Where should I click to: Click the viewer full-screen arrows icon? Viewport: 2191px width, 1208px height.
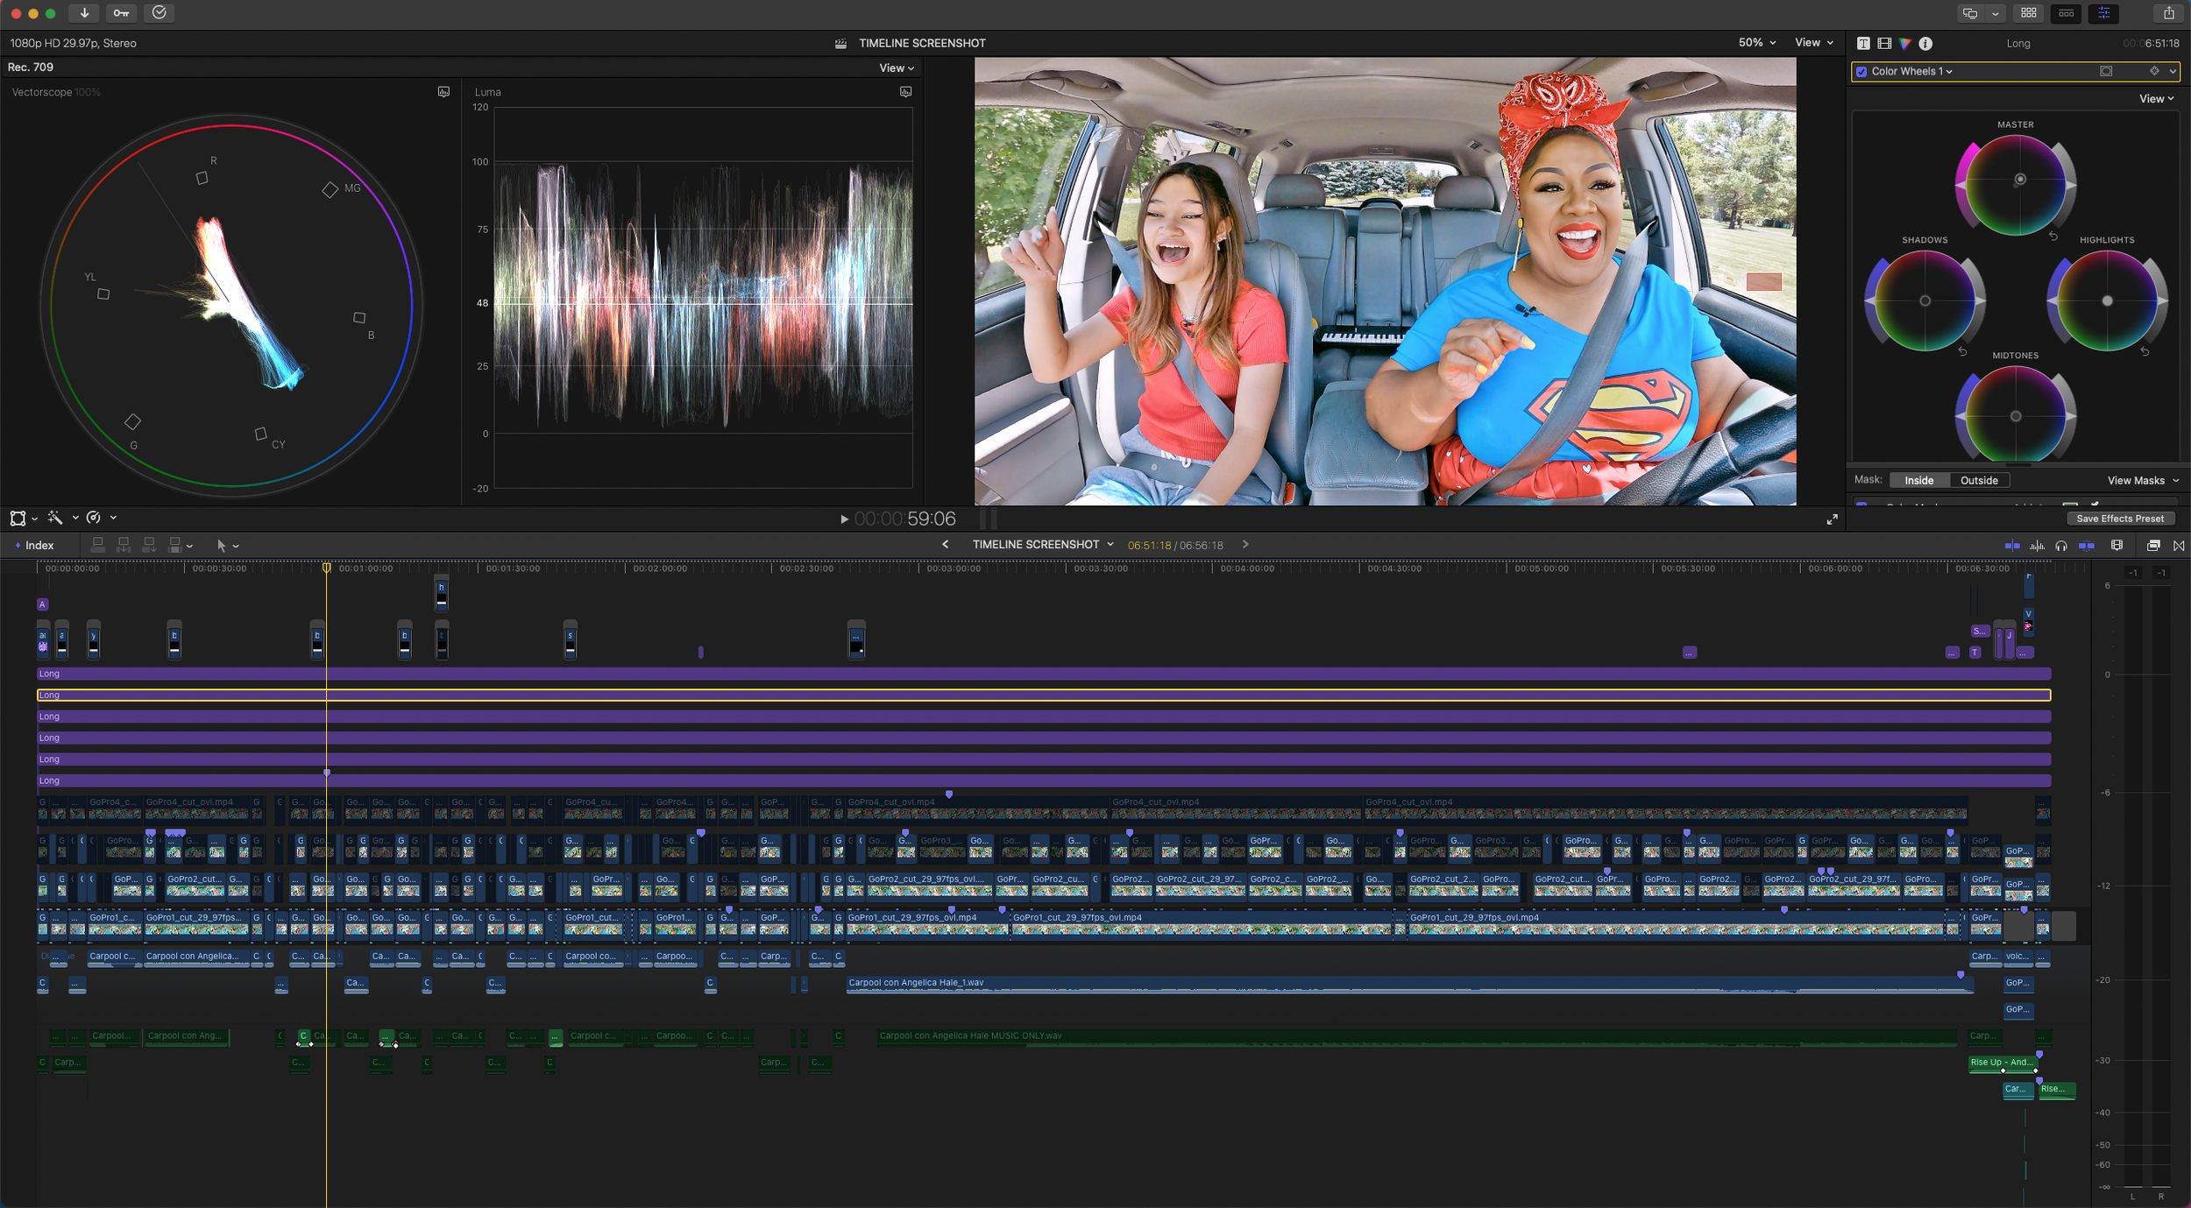point(1832,519)
